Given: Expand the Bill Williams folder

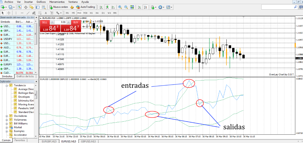Looking at the screenshot, I should (x=7, y=123).
